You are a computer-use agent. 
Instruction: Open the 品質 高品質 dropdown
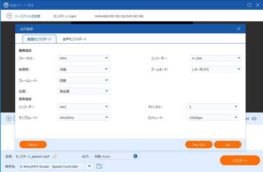(83, 91)
